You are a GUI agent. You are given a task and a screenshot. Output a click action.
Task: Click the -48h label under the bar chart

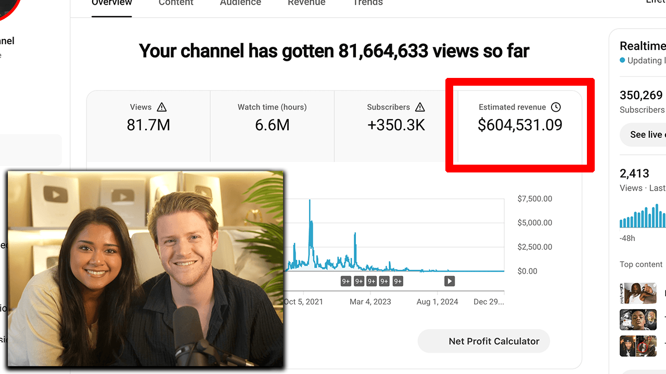[x=627, y=238]
